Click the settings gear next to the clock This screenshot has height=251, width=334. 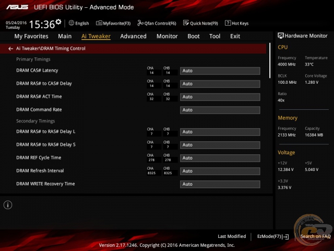[58, 22]
